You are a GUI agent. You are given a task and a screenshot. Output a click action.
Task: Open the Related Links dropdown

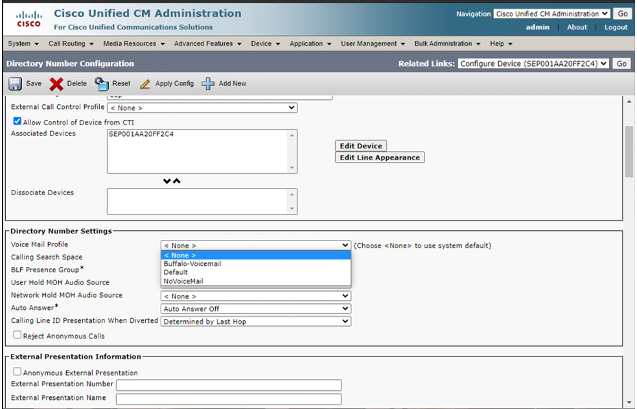point(533,64)
